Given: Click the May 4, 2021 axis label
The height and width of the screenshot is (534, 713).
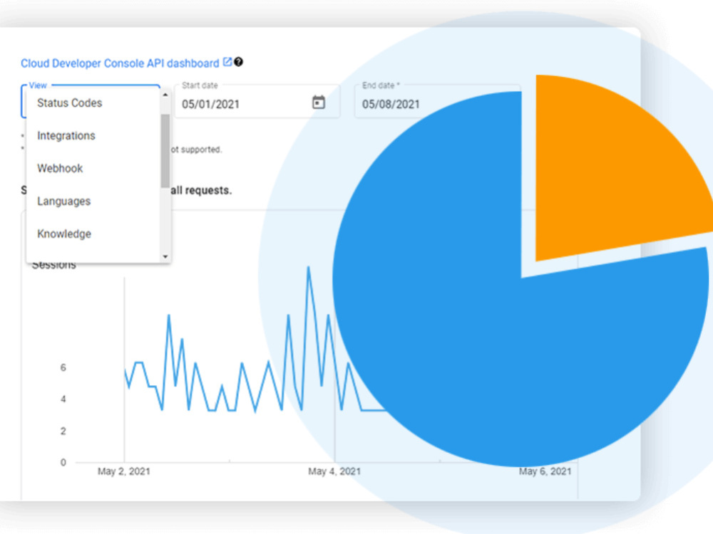Looking at the screenshot, I should point(334,471).
